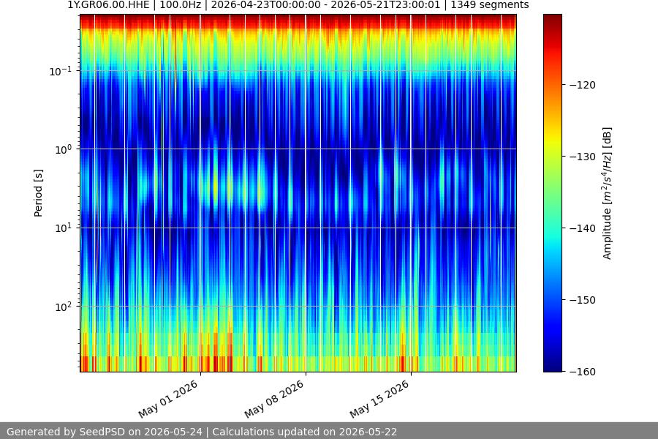This screenshot has width=658, height=439.
Task: Click the −120 colorbar tick label
Action: (x=583, y=85)
